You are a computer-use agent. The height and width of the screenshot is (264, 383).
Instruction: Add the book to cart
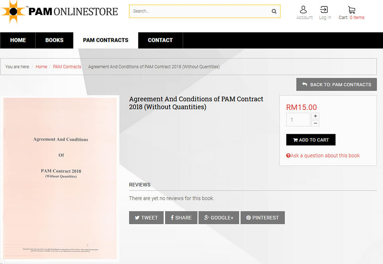pyautogui.click(x=311, y=140)
